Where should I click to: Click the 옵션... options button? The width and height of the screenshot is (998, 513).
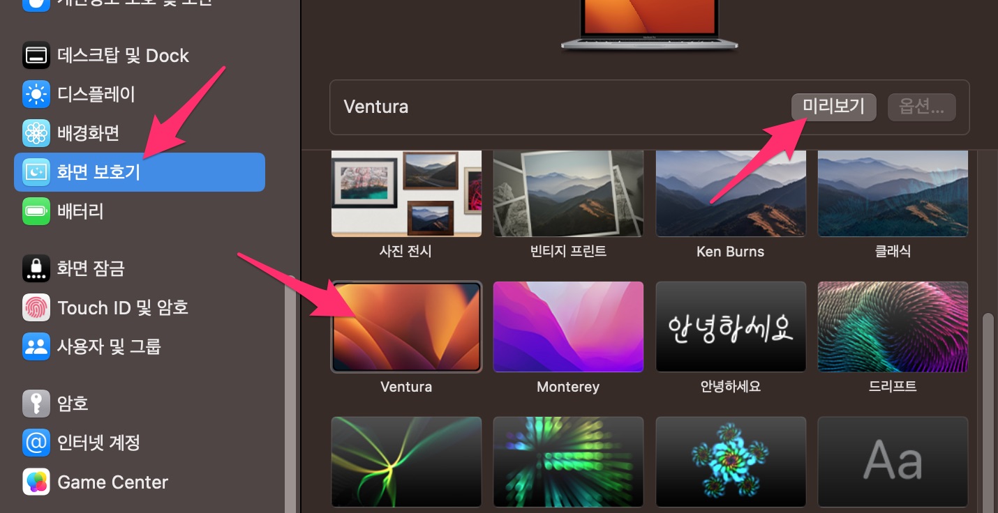[922, 107]
